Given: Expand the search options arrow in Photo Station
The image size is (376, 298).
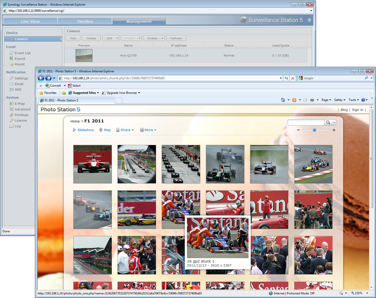Looking at the screenshot, I should pyautogui.click(x=334, y=123).
